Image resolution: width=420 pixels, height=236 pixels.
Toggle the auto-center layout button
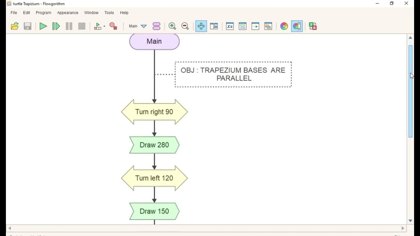click(x=201, y=26)
